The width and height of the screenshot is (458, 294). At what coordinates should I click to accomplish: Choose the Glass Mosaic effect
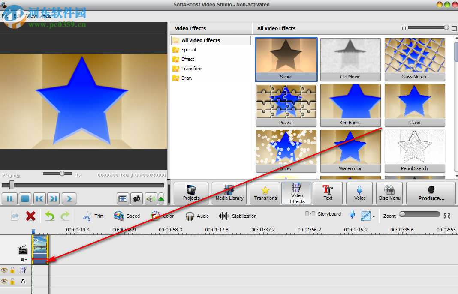coord(415,59)
